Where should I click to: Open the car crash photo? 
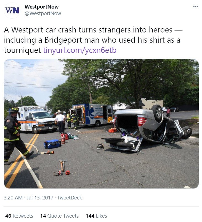click(101, 124)
